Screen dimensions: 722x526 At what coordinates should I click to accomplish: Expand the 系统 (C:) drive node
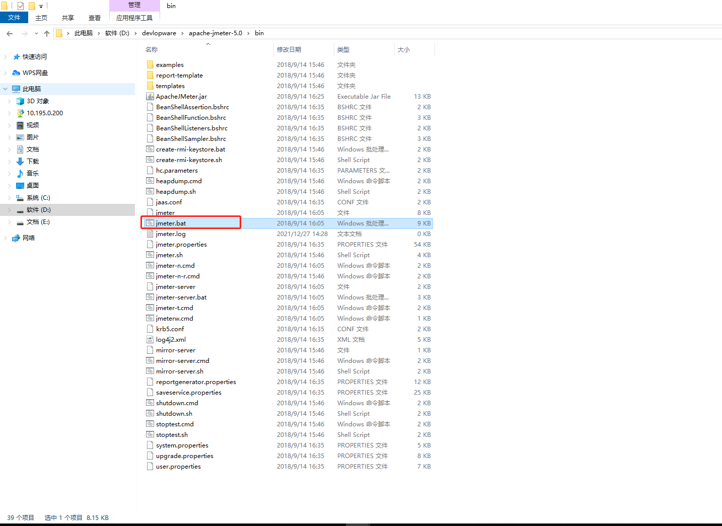[x=10, y=198]
